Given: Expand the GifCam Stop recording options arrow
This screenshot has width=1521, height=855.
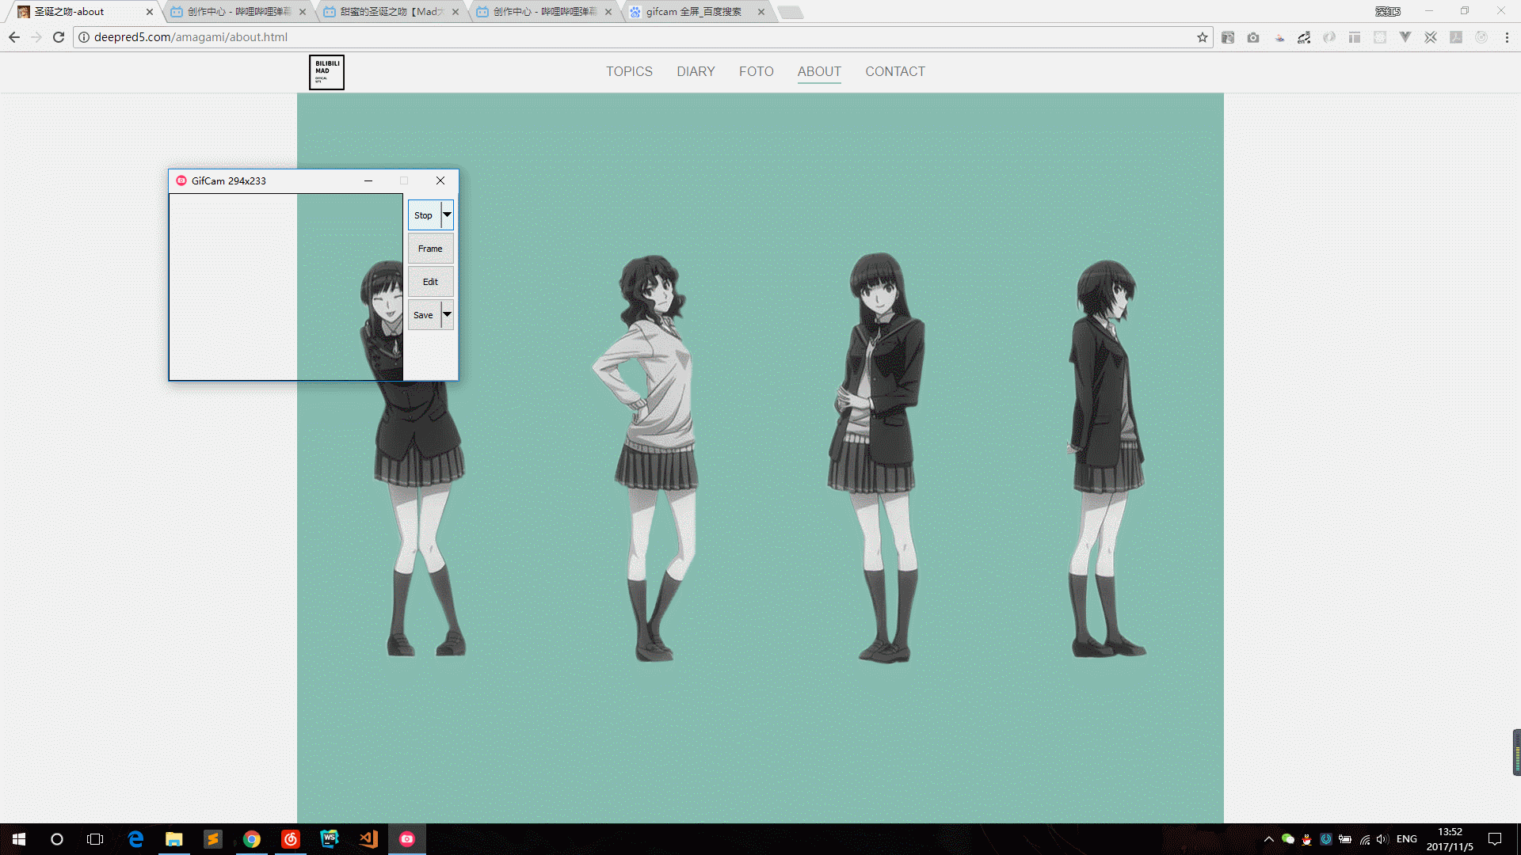Looking at the screenshot, I should (448, 215).
